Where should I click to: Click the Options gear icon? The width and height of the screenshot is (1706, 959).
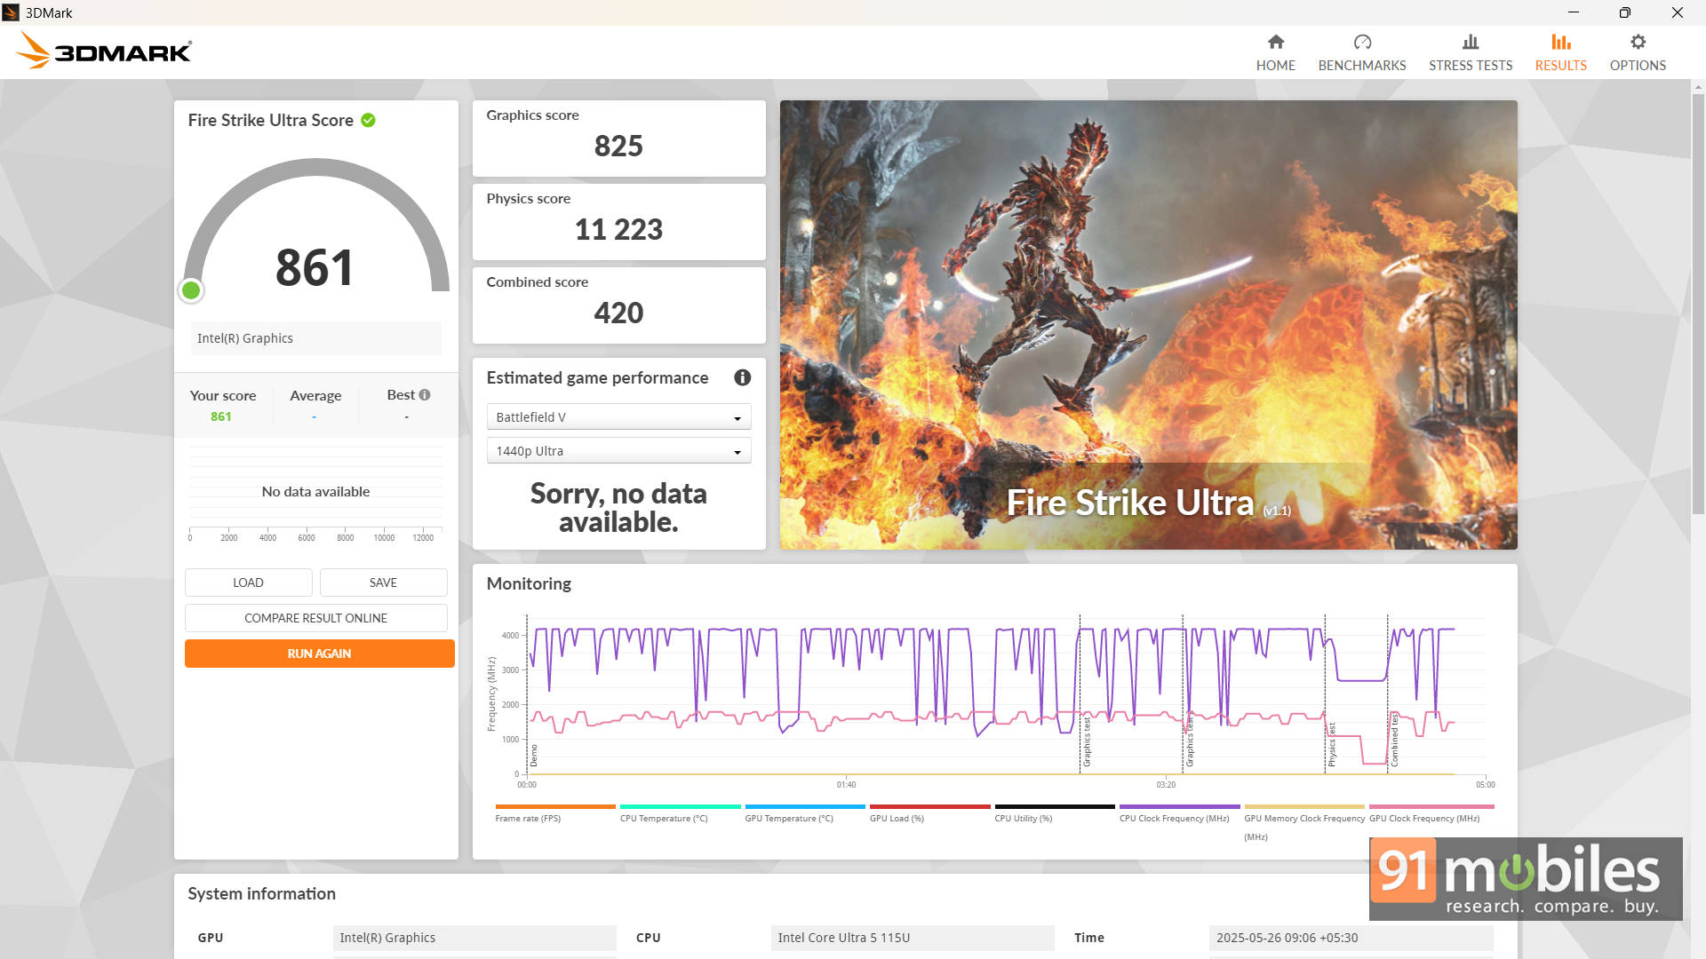1638,42
